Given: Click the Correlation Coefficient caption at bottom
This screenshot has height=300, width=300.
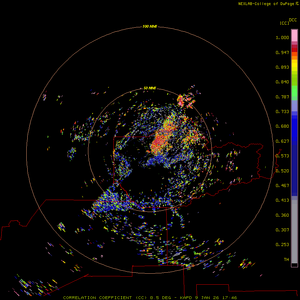Looking at the screenshot, I should pyautogui.click(x=150, y=298).
